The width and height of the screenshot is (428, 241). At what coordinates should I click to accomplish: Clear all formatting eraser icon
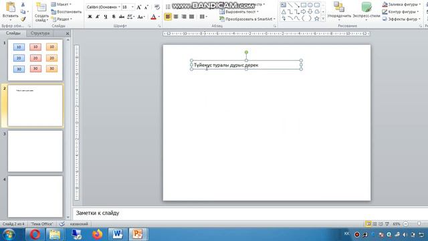pyautogui.click(x=157, y=7)
